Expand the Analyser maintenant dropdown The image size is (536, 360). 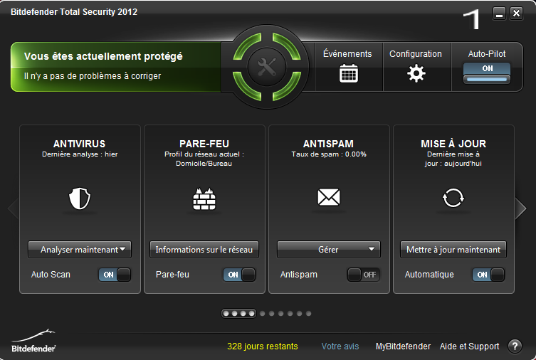pyautogui.click(x=80, y=250)
